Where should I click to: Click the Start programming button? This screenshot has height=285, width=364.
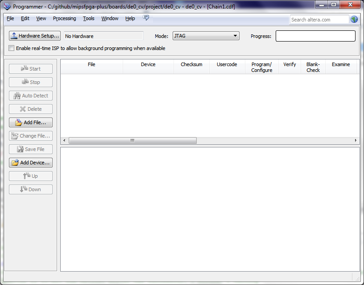31,69
